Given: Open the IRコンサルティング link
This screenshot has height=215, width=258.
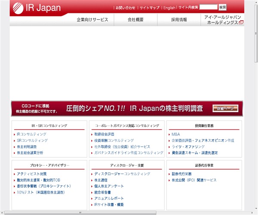Looking at the screenshot, I should click(31, 134).
